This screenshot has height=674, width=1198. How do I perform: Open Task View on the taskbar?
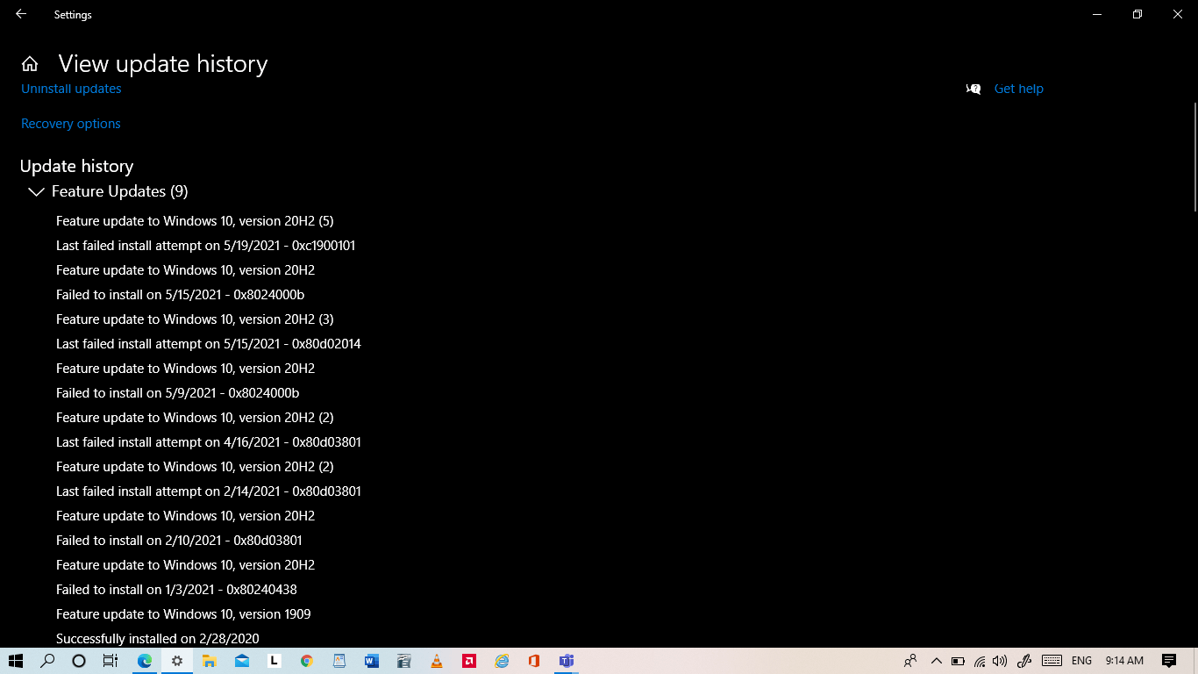tap(111, 661)
